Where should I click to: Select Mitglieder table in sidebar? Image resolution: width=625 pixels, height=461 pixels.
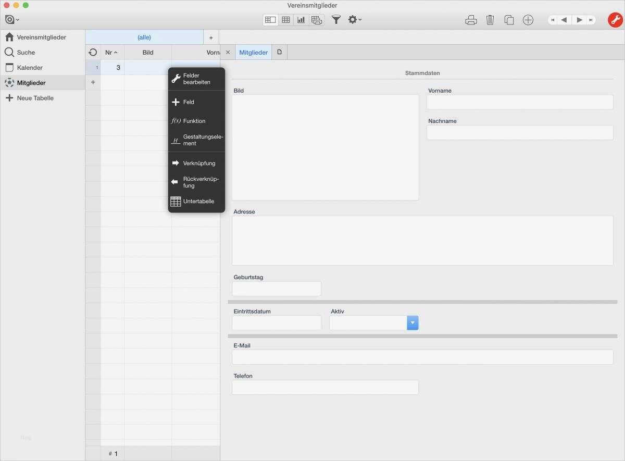point(42,83)
